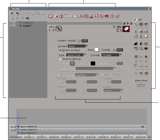Select the Scene timeline track bar
Image resolution: width=160 pixels, height=140 pixels.
[x=82, y=133]
